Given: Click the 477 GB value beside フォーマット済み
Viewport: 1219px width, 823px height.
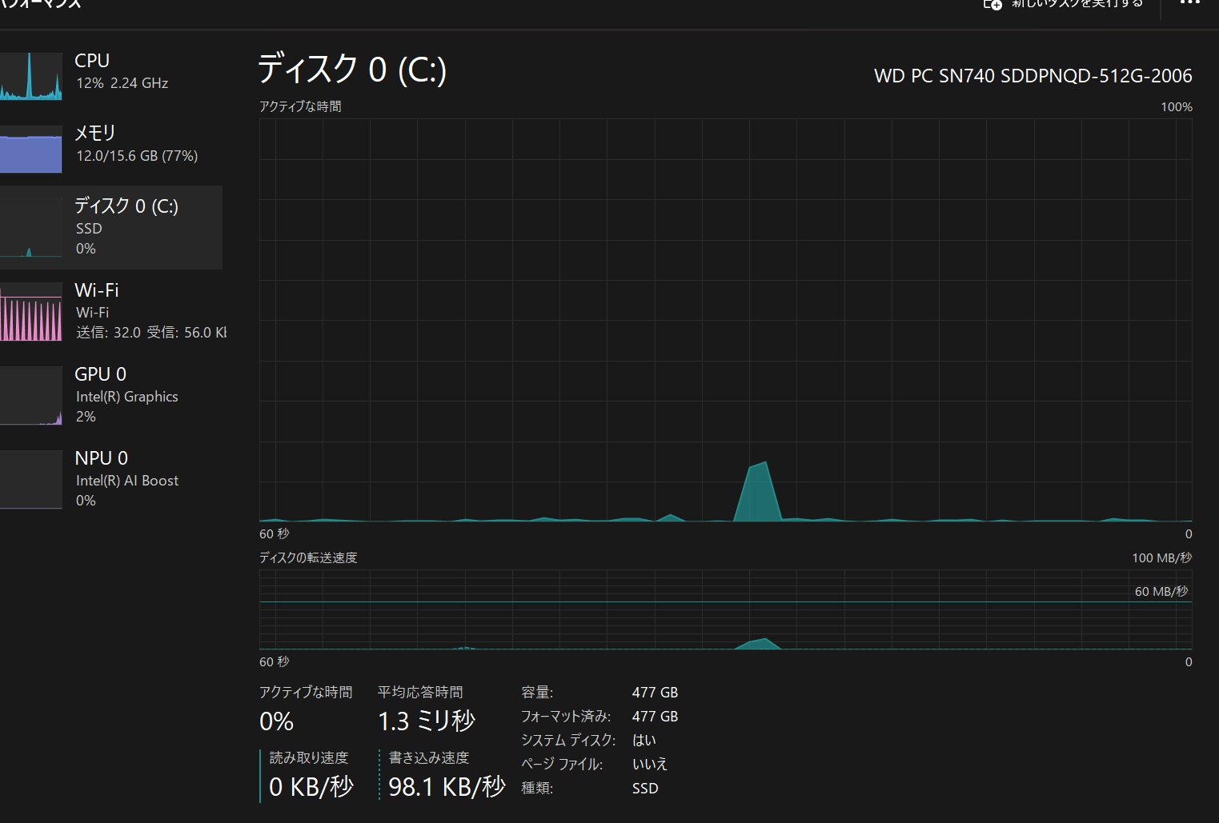Looking at the screenshot, I should [x=655, y=717].
